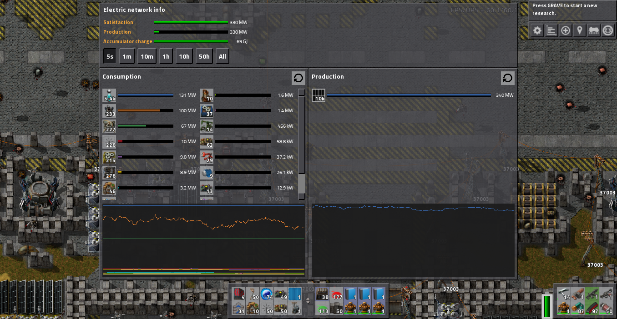The width and height of the screenshot is (617, 319).
Task: Select quickbar blue globe slot with 74
Action: 268,294
